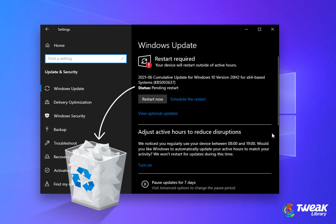Open Delivery Optimization via its sidebar icon
This screenshot has height=224, width=336.
coord(47,102)
